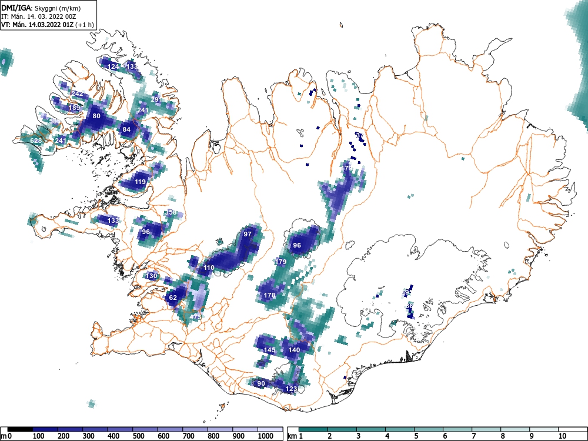Click the 'DMI/IGA: Skyggni (m/km)' title text
Screen dimensions: 588x441
tap(41, 8)
